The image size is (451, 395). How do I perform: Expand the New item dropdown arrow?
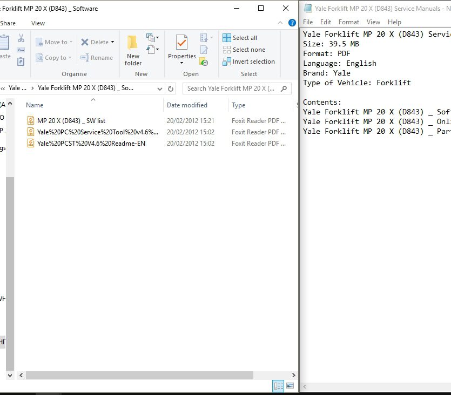[157, 37]
